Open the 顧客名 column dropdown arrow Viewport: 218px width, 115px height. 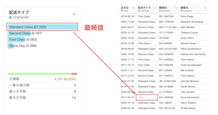point(205,8)
